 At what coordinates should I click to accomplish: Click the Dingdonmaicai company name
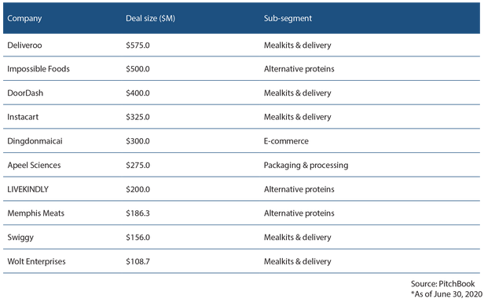pyautogui.click(x=35, y=141)
